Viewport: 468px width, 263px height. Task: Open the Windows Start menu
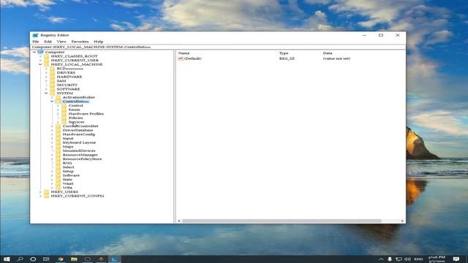click(x=7, y=259)
